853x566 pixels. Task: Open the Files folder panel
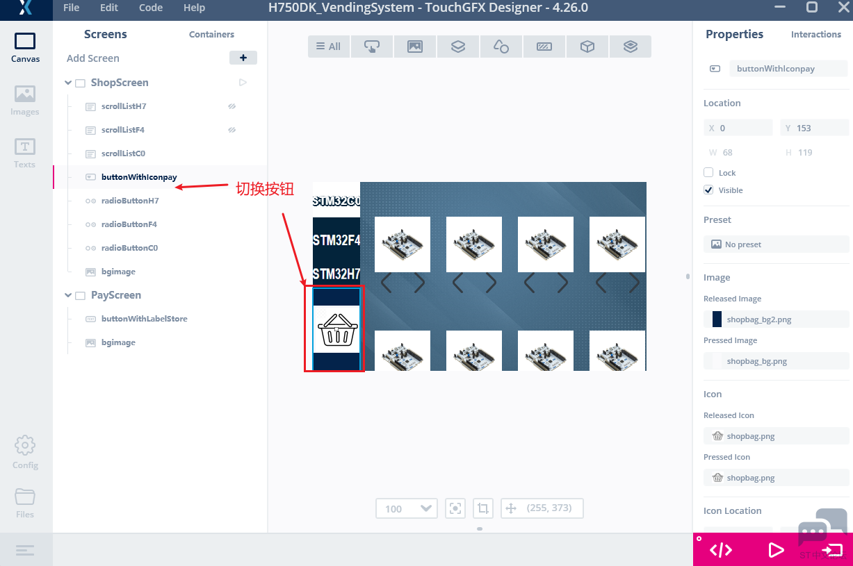(25, 502)
